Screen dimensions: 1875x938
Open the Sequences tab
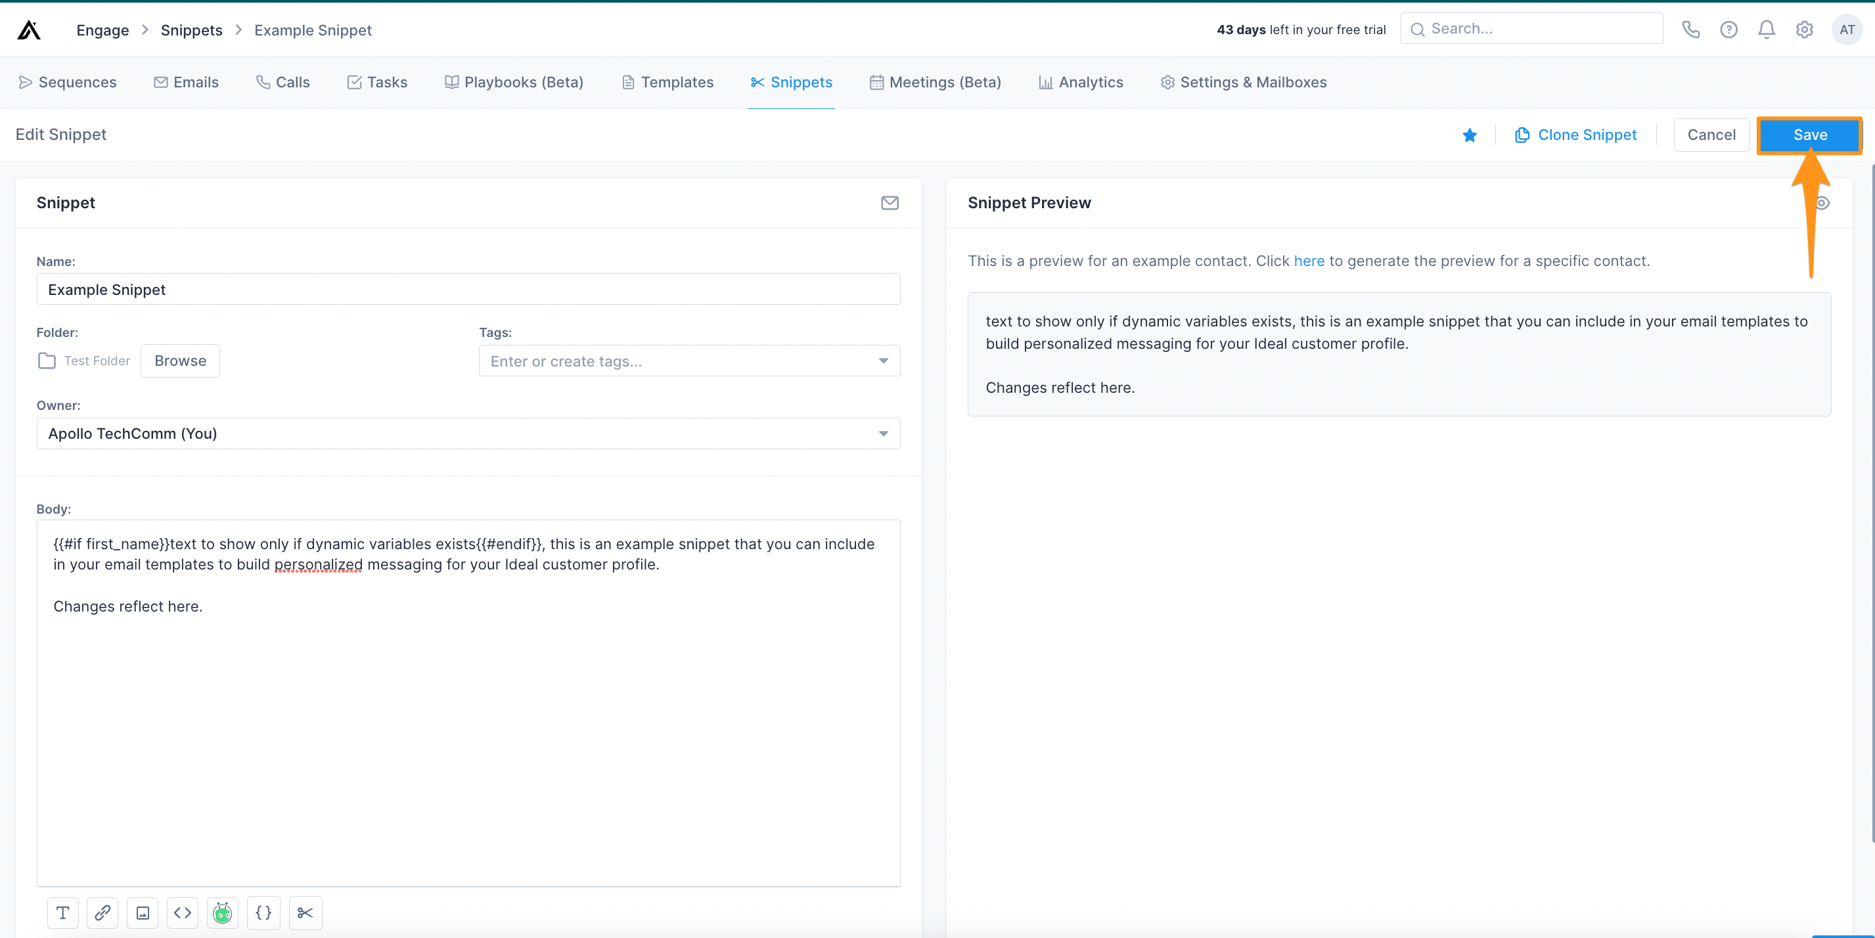point(67,82)
